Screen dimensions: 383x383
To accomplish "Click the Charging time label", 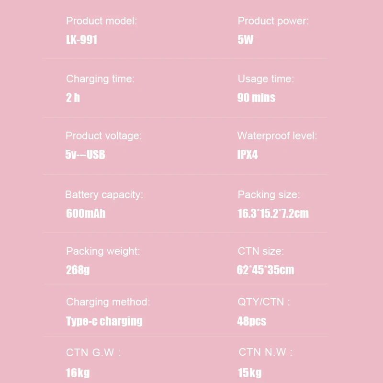I will coord(101,79).
